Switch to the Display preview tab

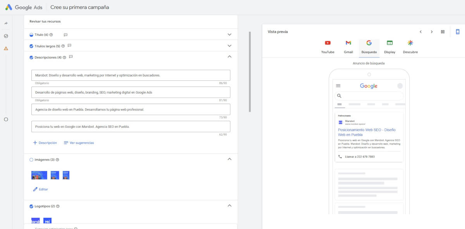pos(389,47)
